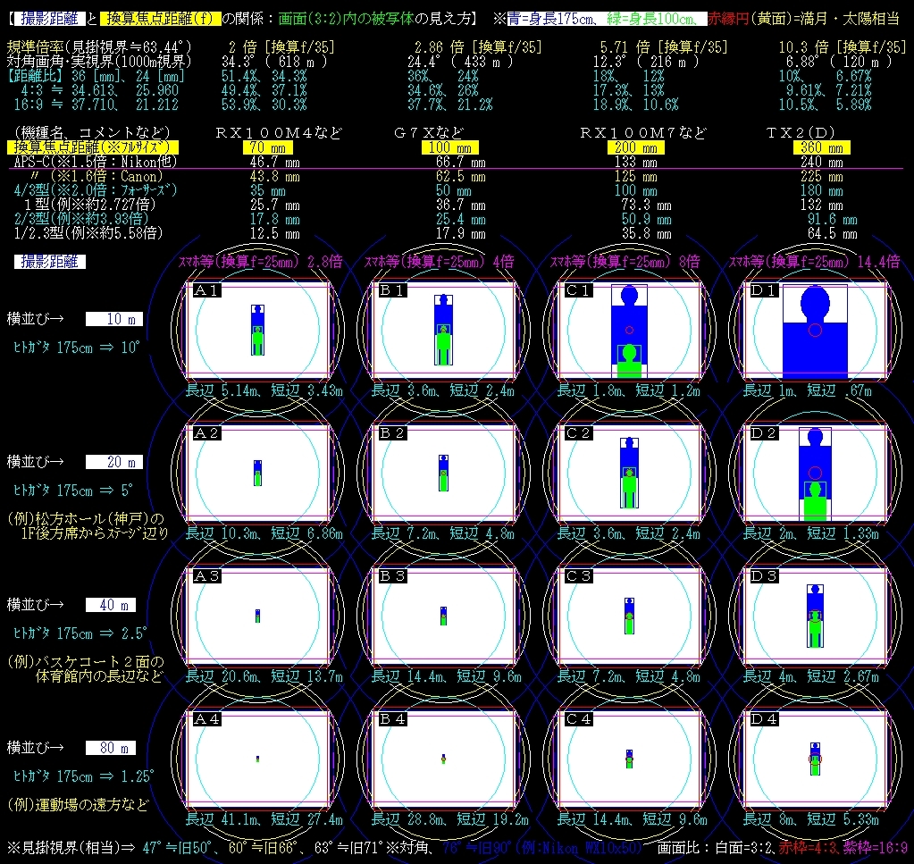
Task: Click 長辺 7.2m、短辺 4.8m caption under B2
Action: click(x=443, y=533)
